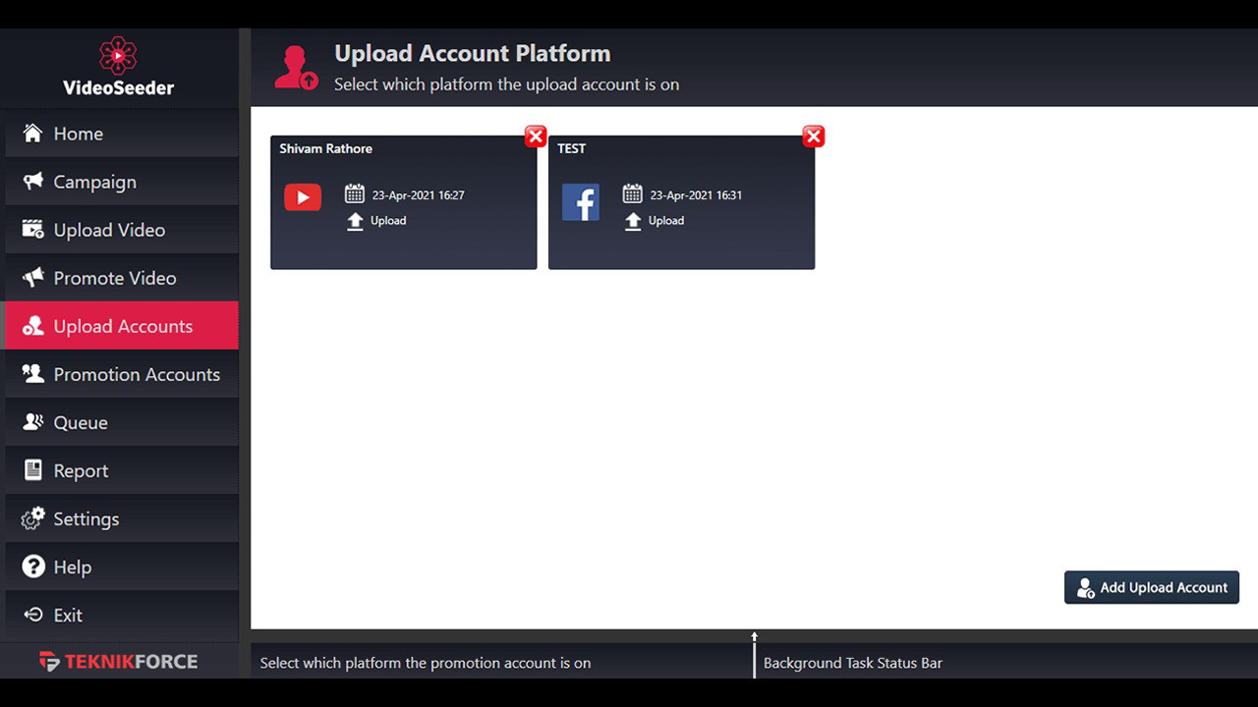Click calendar icon on Shivam Rathore card
Screen dimensions: 1258x707
355,194
